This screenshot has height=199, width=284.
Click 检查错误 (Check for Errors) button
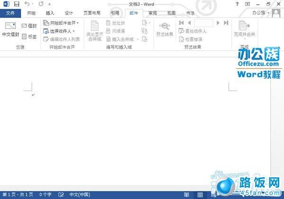(190, 39)
